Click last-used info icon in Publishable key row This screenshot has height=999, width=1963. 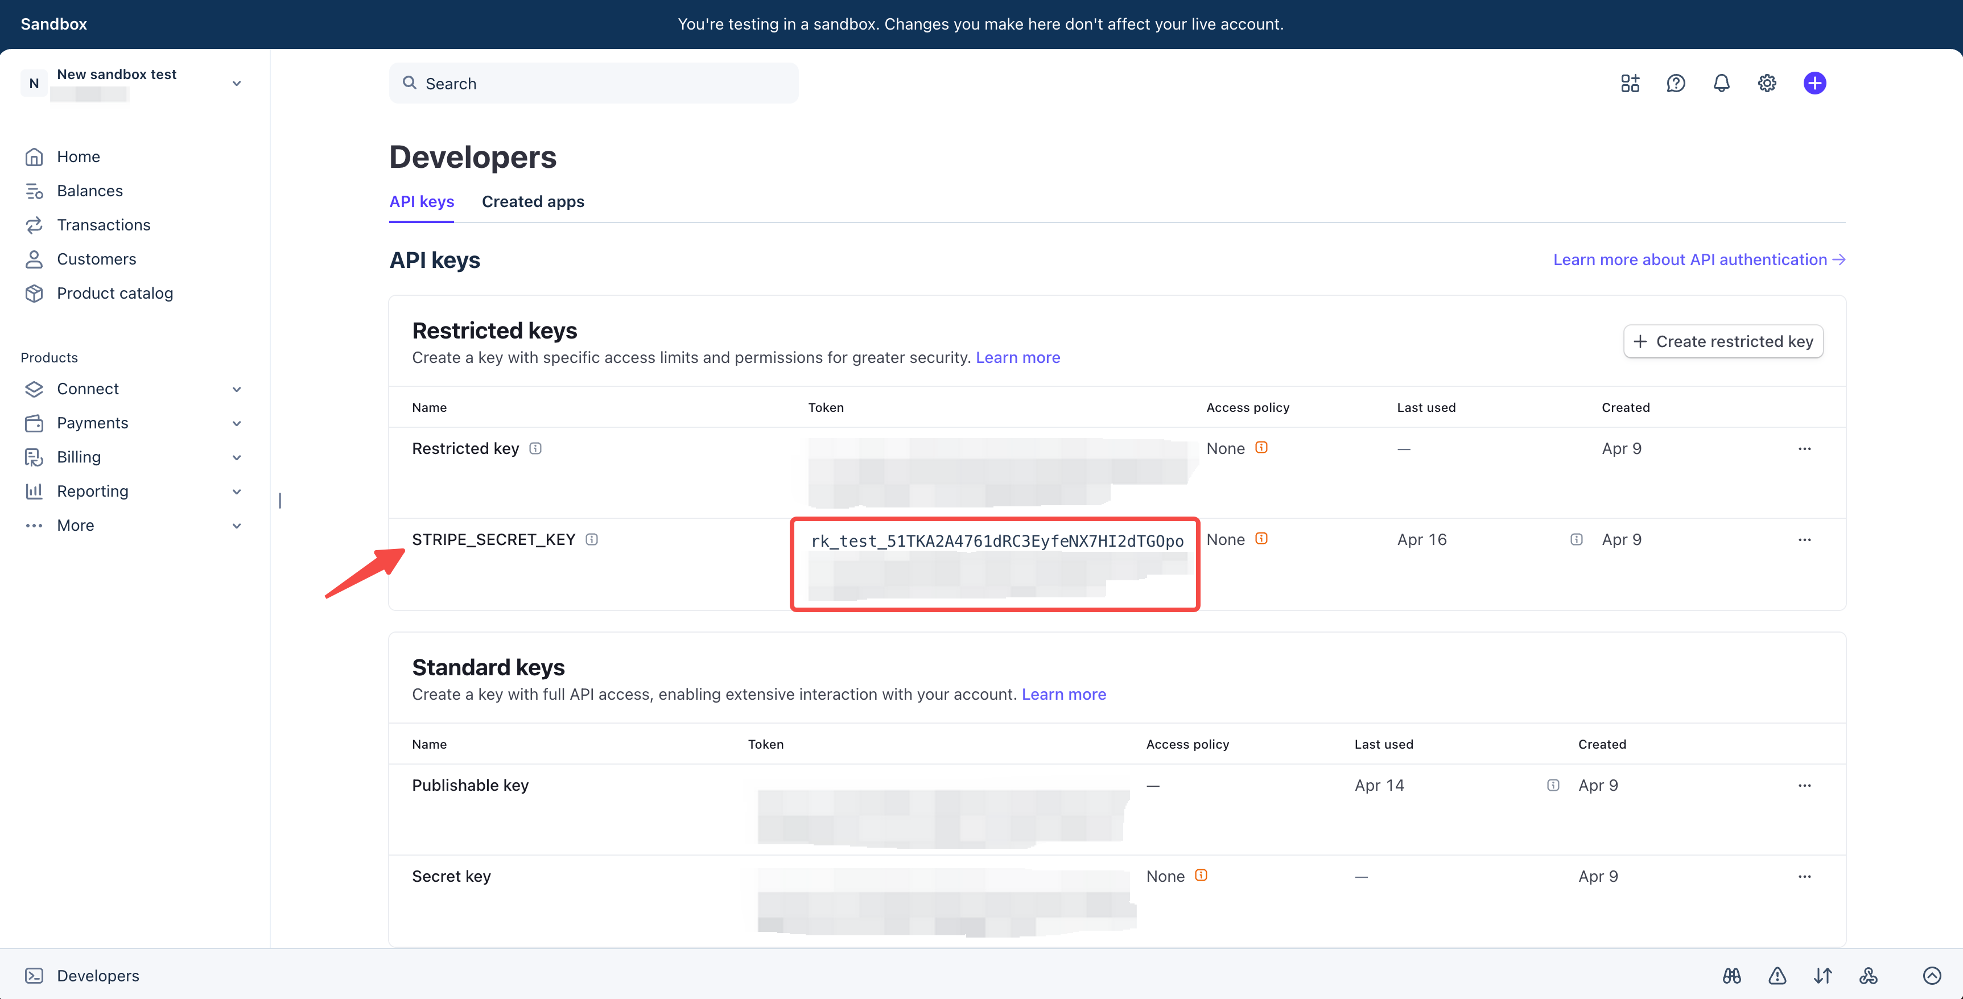point(1553,786)
